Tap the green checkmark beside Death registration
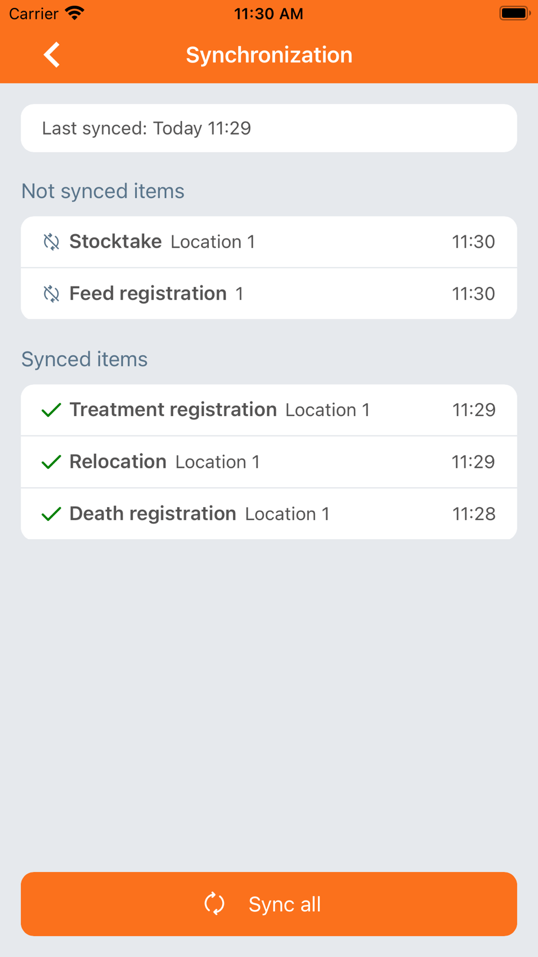This screenshot has width=538, height=957. (x=51, y=514)
